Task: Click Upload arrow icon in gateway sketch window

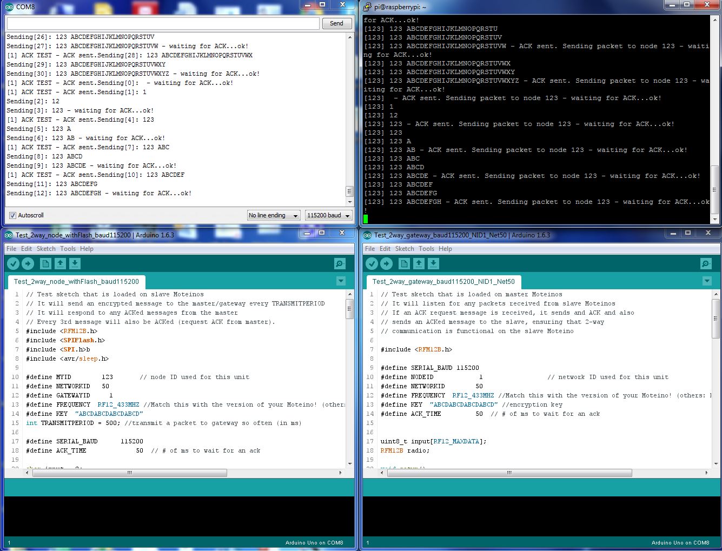Action: point(387,263)
